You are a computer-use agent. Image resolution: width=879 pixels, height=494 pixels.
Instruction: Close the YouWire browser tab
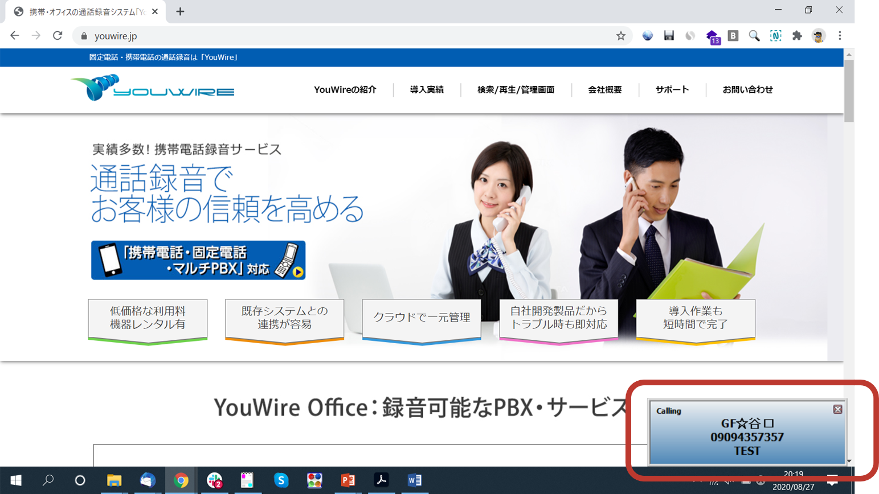tap(155, 11)
